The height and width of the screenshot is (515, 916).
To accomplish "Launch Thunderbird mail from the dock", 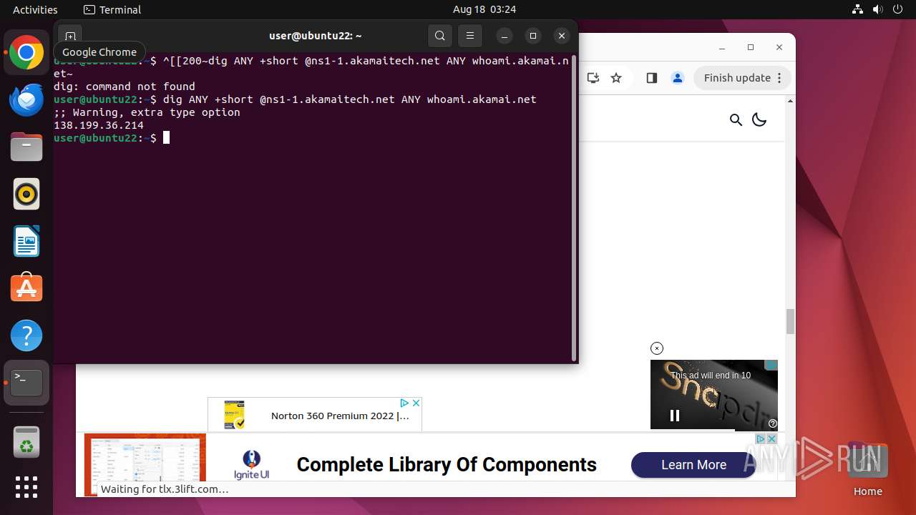I will [x=26, y=100].
